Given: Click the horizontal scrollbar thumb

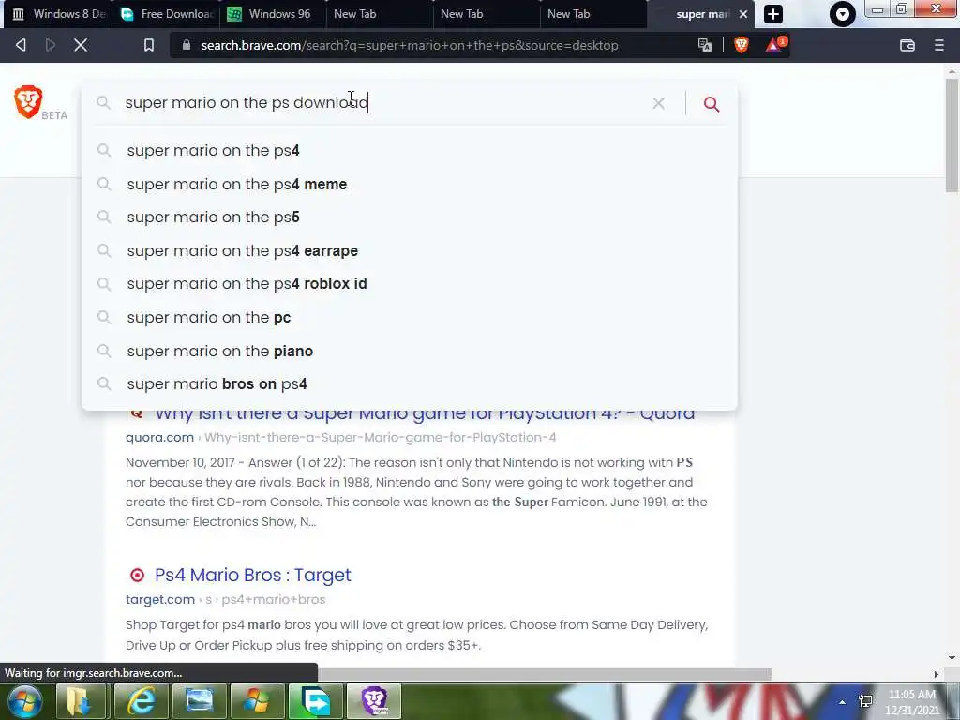Looking at the screenshot, I should 545,674.
